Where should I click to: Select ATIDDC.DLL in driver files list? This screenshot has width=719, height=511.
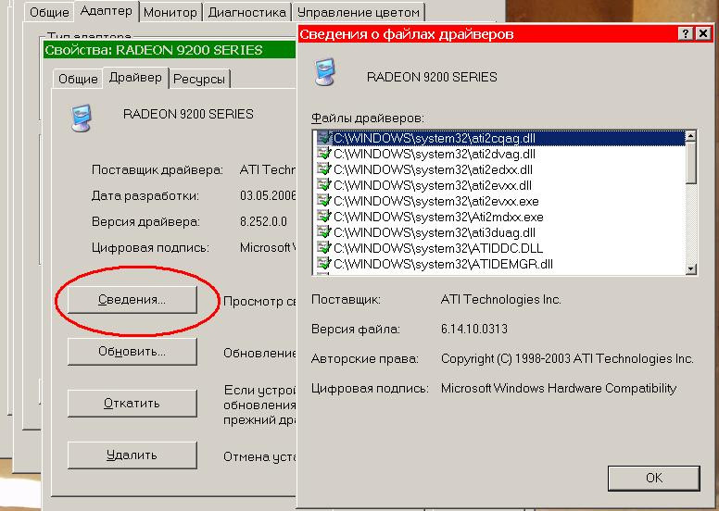coord(499,248)
